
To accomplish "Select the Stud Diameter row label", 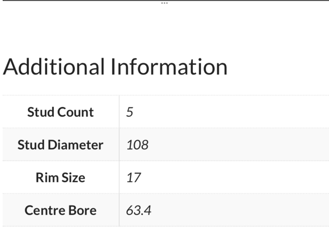I will (x=60, y=145).
